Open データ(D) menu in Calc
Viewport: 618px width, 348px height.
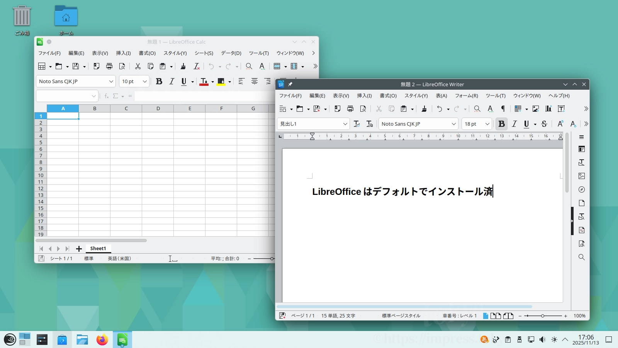coord(231,53)
